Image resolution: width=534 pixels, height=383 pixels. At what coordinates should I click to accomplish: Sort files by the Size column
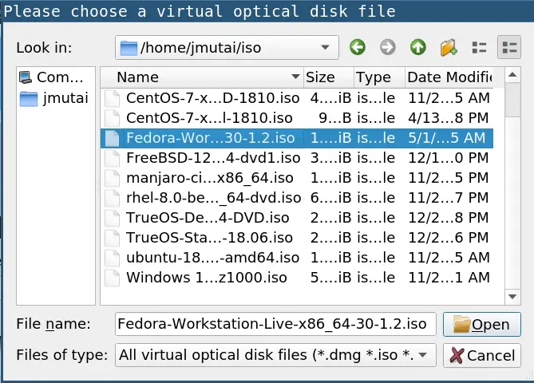pos(328,77)
